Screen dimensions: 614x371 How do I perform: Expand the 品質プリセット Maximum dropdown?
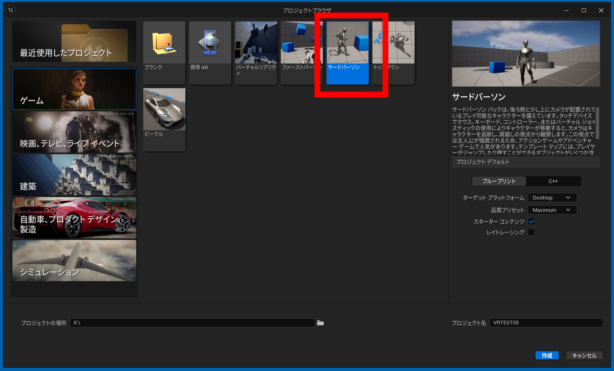point(552,210)
